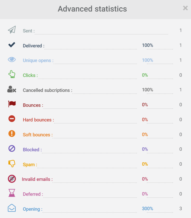Click the Cancelled subscriptions user icon
This screenshot has width=191, height=218.
point(11,89)
